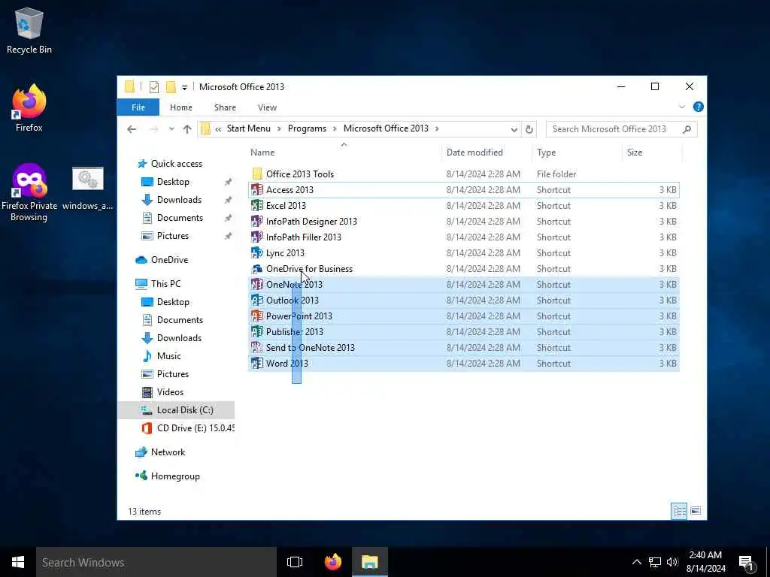Expand the ribbon chevron
770x577 pixels.
pos(681,107)
